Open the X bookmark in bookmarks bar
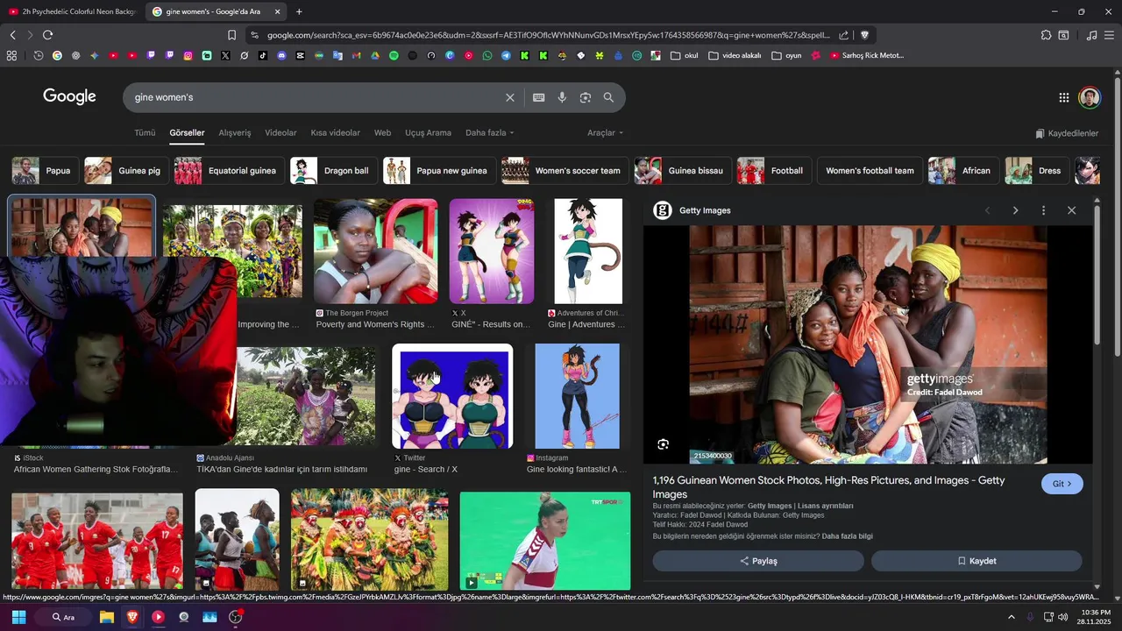This screenshot has height=631, width=1122. pyautogui.click(x=225, y=55)
